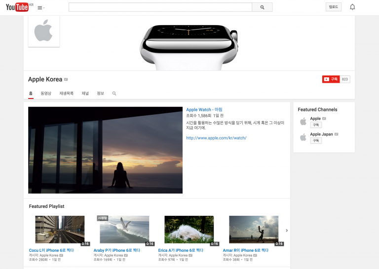Screen dimensions: 379x269
Task: Focus the YouTube search field
Action: coord(160,7)
